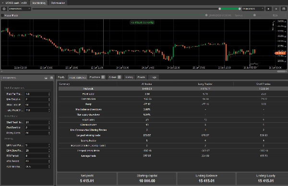Click the left scroll arrow under the chart
The image size is (288, 186).
1,71
